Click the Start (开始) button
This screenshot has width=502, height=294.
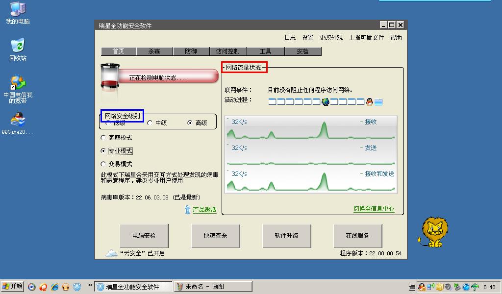coord(12,286)
